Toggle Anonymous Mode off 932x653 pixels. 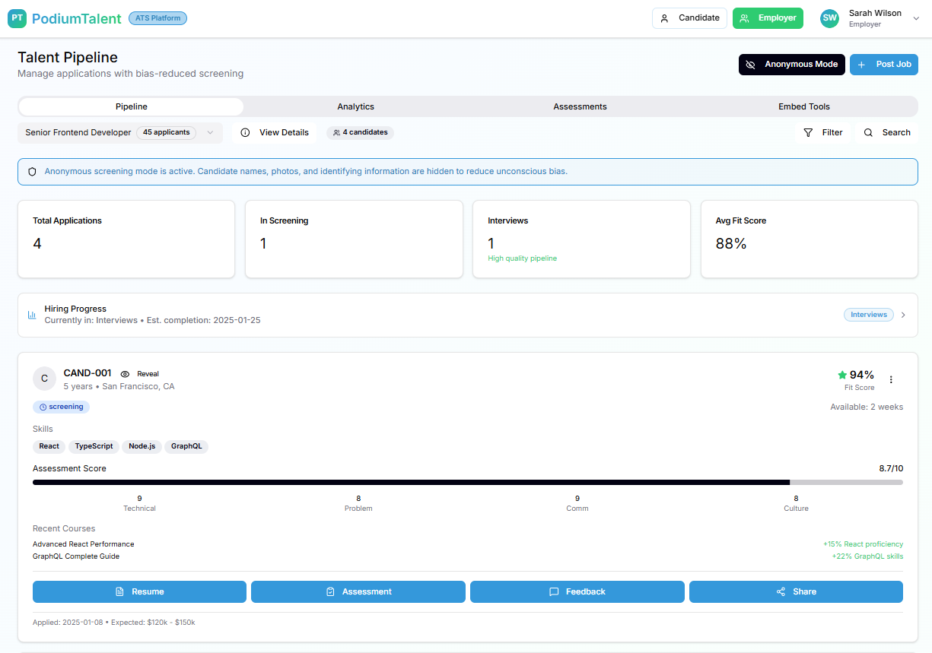coord(792,65)
